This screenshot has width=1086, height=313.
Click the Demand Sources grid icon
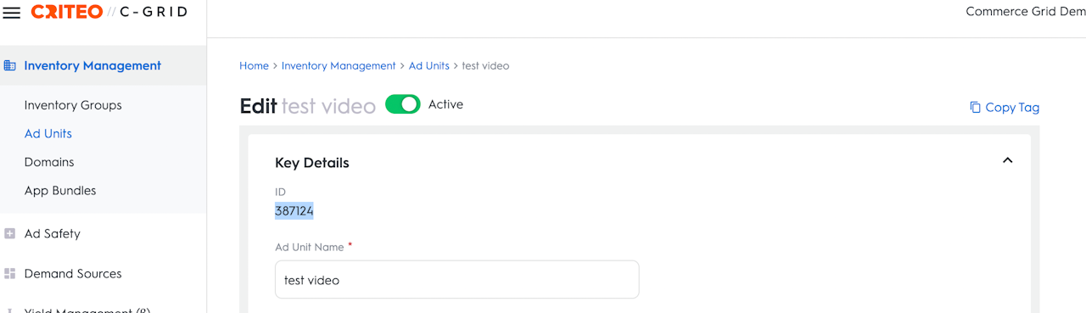pos(10,274)
